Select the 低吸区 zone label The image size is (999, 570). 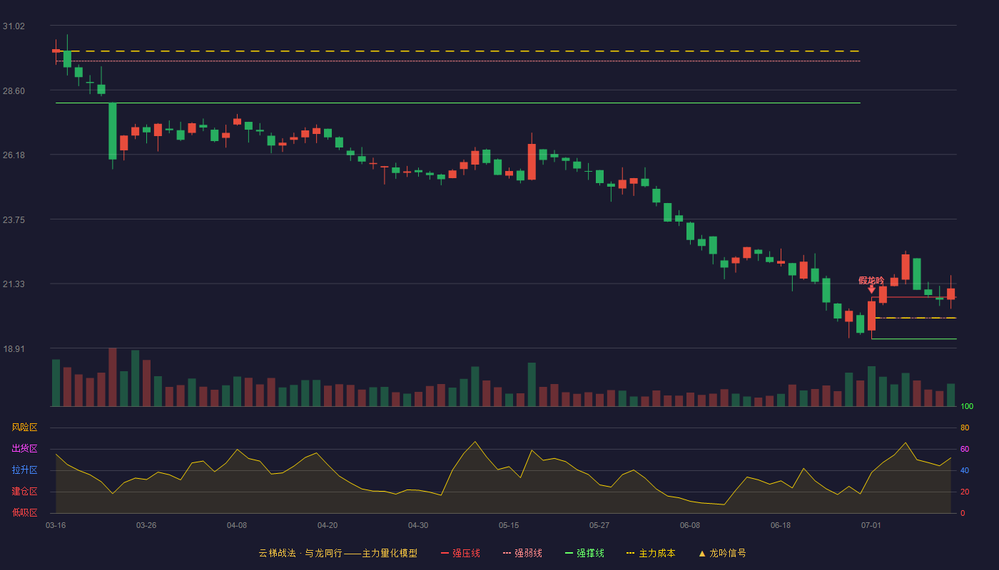pos(24,513)
